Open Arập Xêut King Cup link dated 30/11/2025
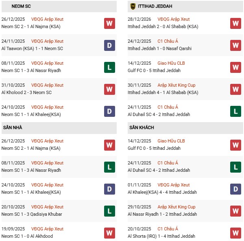The width and height of the screenshot is (244, 241). click(x=176, y=85)
